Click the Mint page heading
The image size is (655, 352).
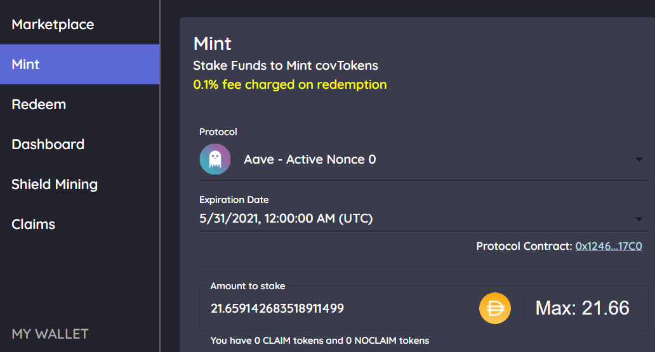tap(212, 44)
